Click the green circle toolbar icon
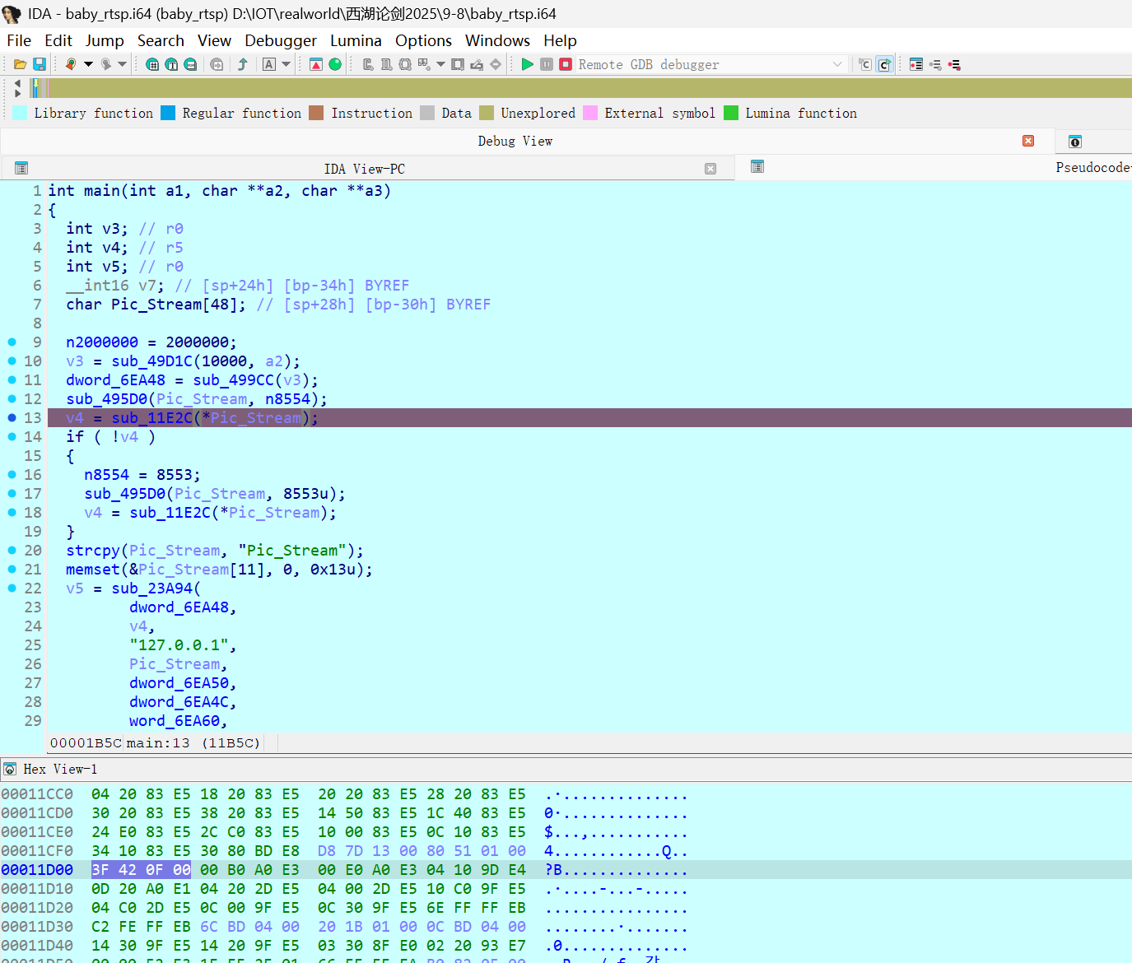The width and height of the screenshot is (1132, 963). click(335, 64)
